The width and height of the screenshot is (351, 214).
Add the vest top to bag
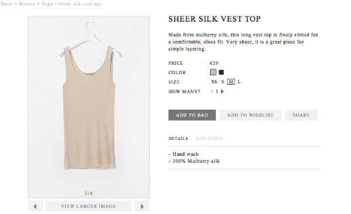[192, 115]
